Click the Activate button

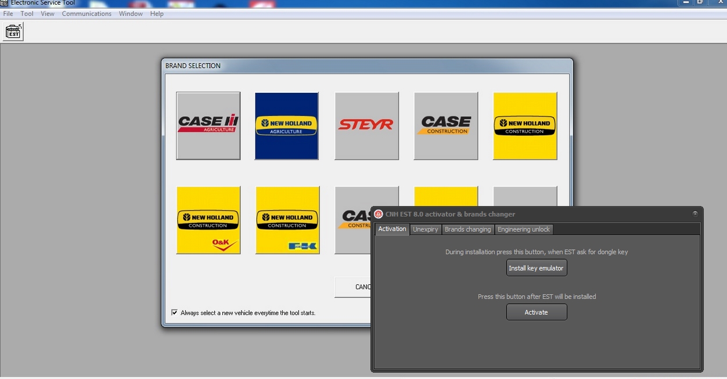(536, 312)
